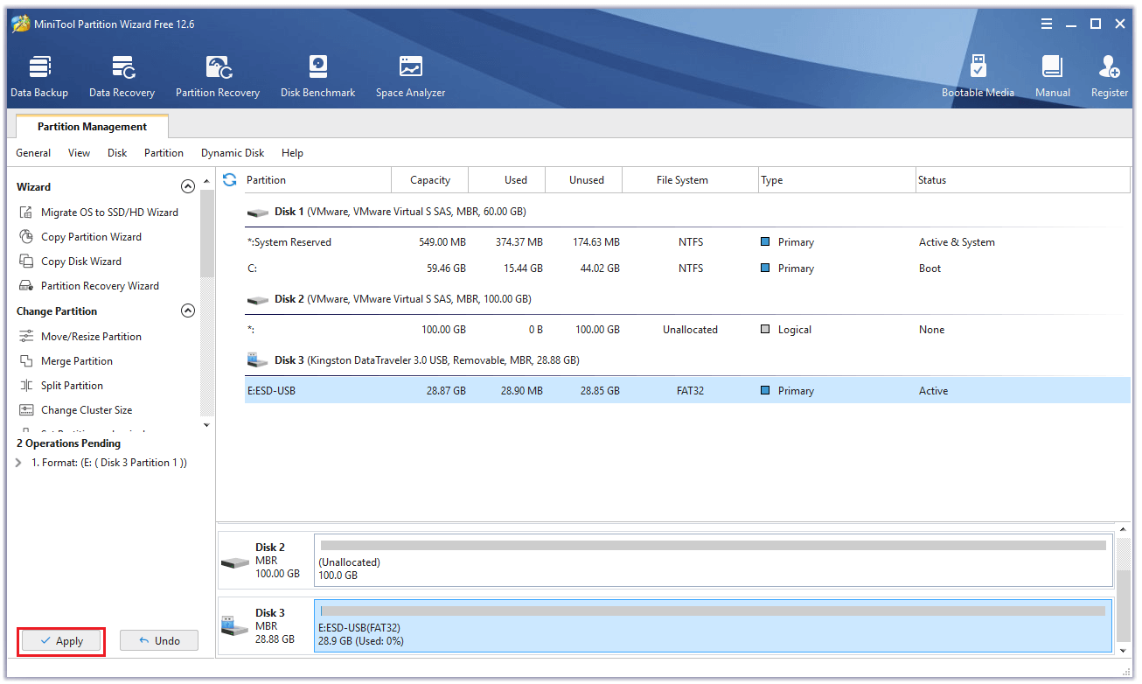1142x684 pixels.
Task: Click the Disk 3 USB drive icon in the disk map
Action: 234,625
